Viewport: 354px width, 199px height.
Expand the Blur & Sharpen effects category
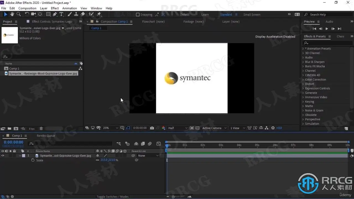303,62
